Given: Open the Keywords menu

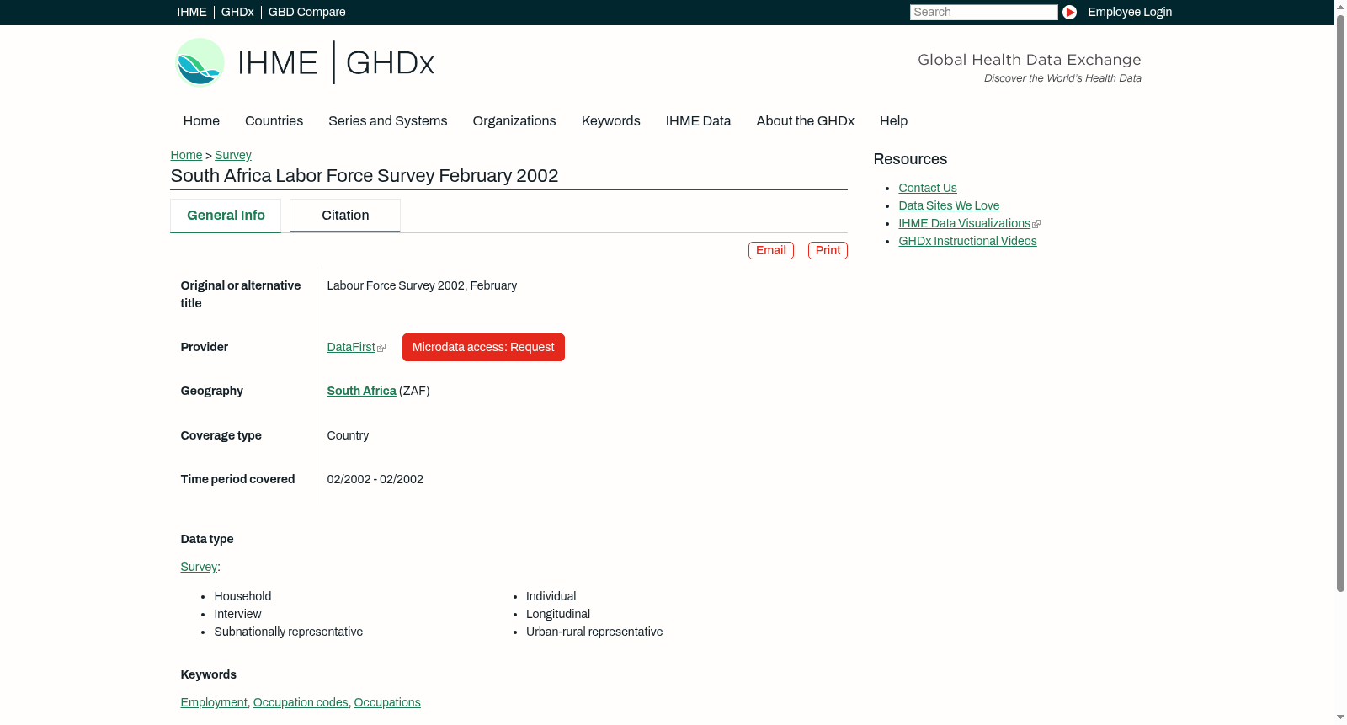Looking at the screenshot, I should [x=611, y=121].
